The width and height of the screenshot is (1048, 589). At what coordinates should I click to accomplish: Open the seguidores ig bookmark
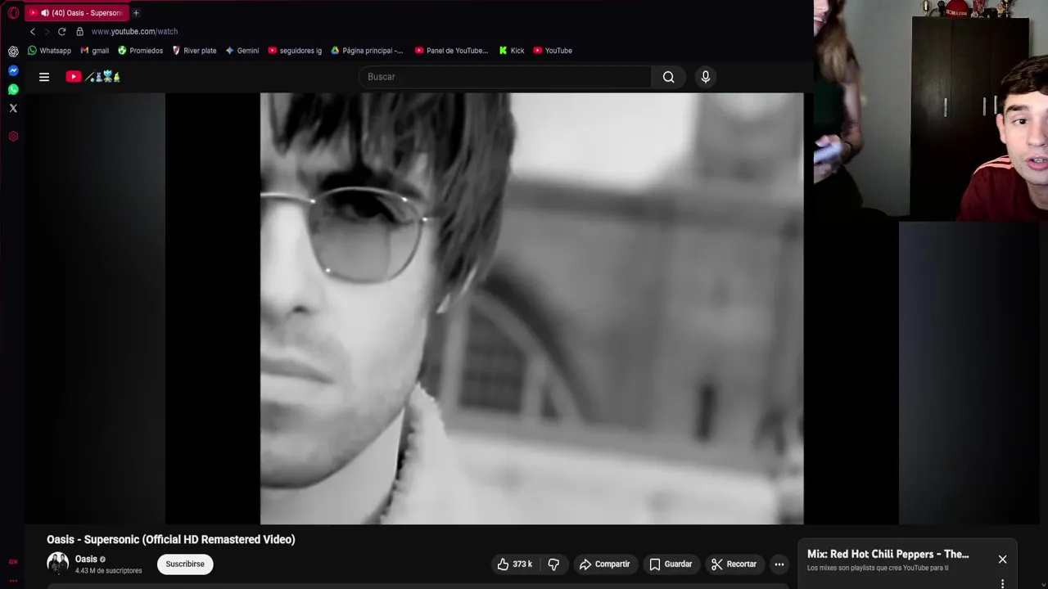coord(295,51)
